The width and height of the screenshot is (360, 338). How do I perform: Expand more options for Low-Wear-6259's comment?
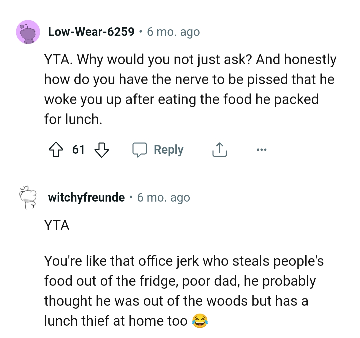tap(262, 149)
